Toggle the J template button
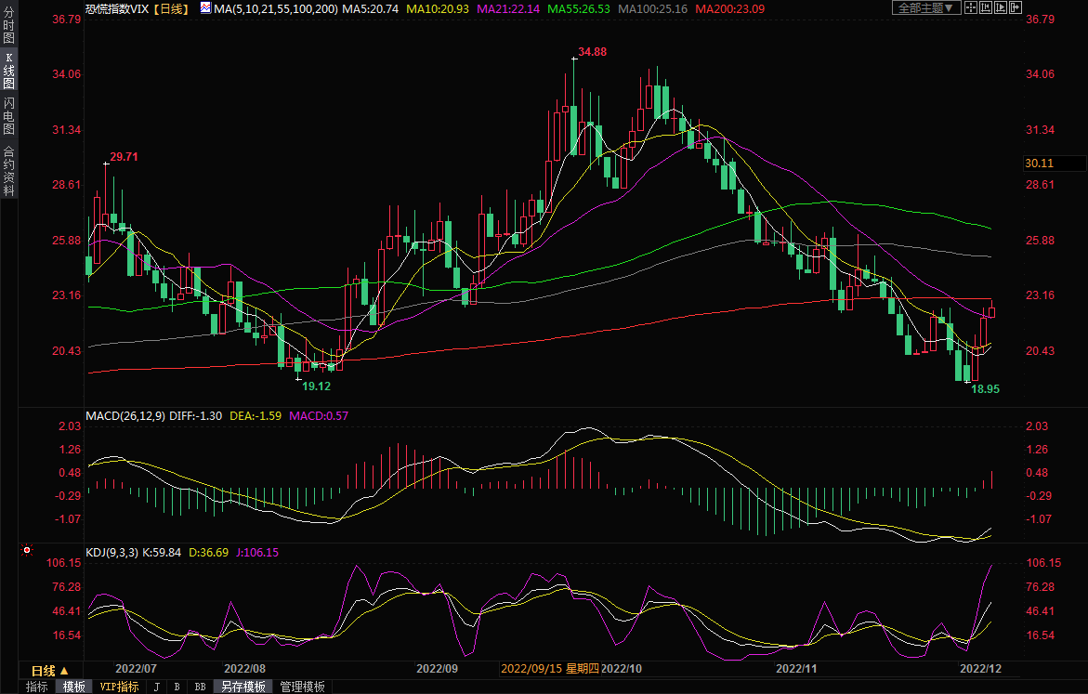Screen dimensions: 1088x694 156,687
